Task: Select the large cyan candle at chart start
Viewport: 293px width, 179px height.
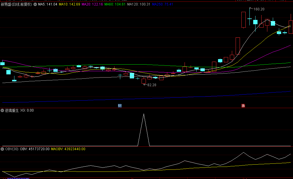Action: pyautogui.click(x=8, y=72)
